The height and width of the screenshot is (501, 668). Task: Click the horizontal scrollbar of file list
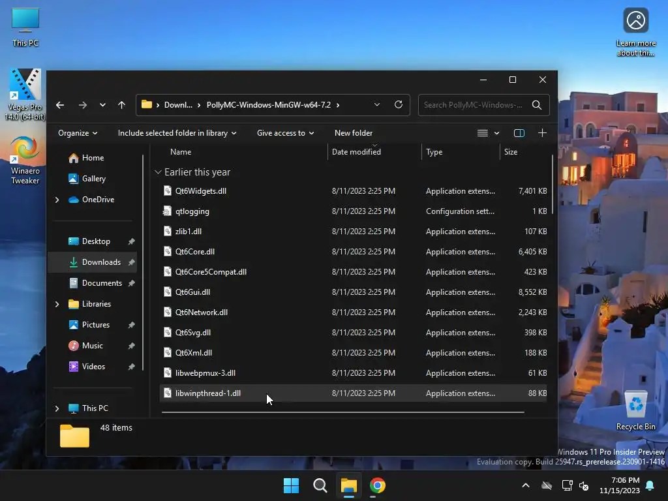343,412
